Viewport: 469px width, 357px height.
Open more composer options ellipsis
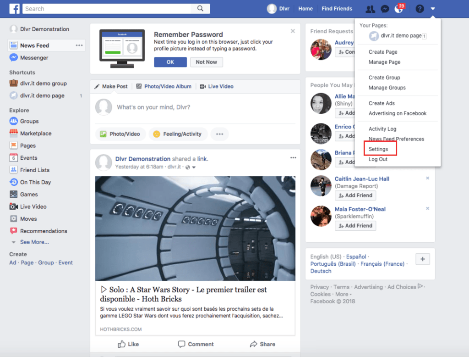(x=219, y=134)
